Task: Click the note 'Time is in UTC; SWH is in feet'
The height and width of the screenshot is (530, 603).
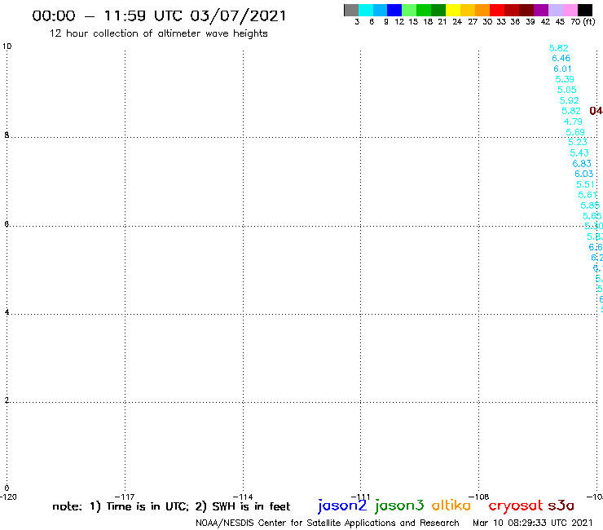Action: click(x=171, y=506)
